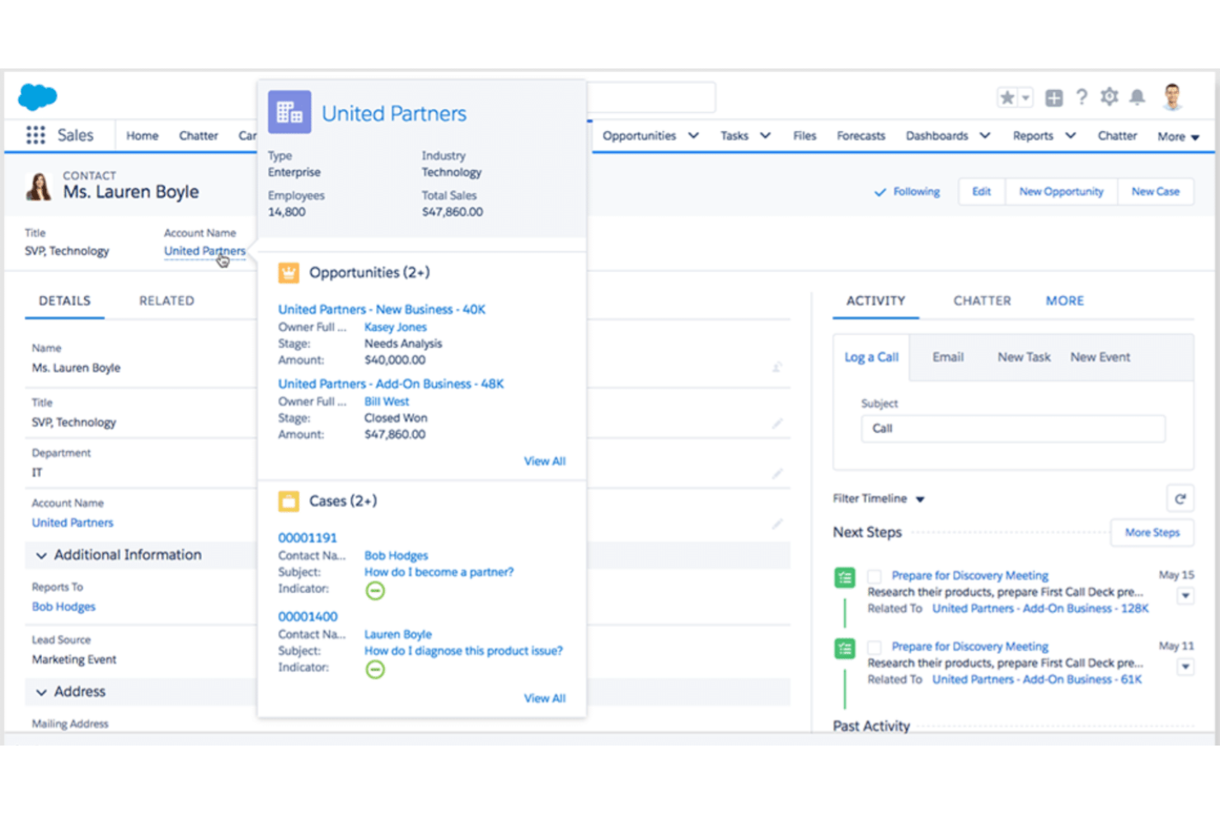Collapse the Additional Information section
This screenshot has height=814, width=1220.
pyautogui.click(x=41, y=554)
